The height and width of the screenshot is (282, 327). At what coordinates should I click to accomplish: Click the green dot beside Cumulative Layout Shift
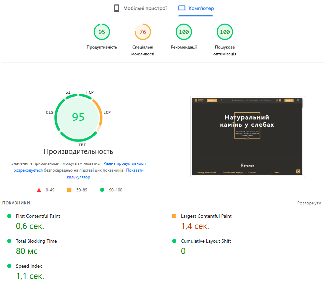tap(174, 241)
